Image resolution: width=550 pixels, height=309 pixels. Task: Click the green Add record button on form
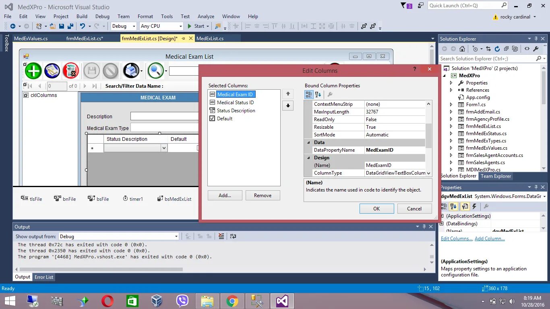coord(33,71)
